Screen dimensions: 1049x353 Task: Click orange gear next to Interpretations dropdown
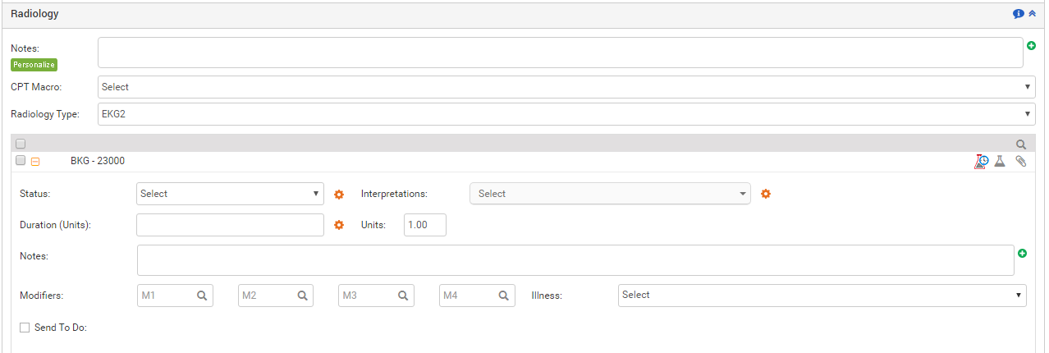766,195
